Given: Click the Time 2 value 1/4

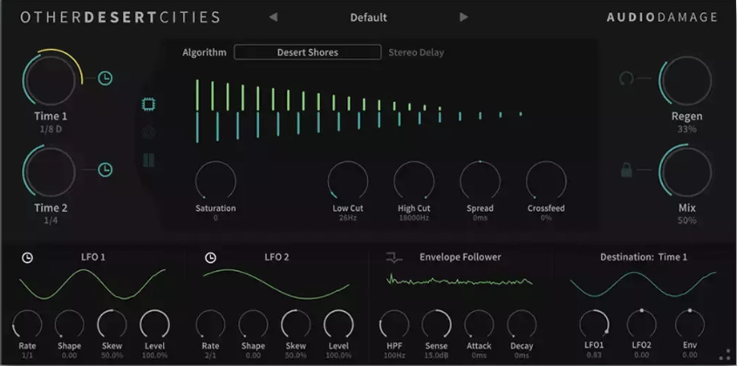Looking at the screenshot, I should pos(51,220).
